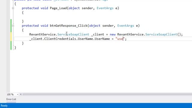
Task: Collapse the btnGetResponse_Click method outline
Action: point(13,26)
